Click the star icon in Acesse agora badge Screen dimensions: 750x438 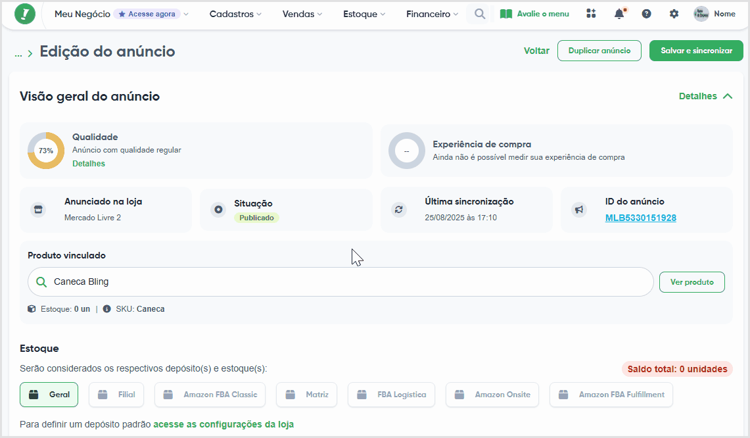tap(122, 14)
